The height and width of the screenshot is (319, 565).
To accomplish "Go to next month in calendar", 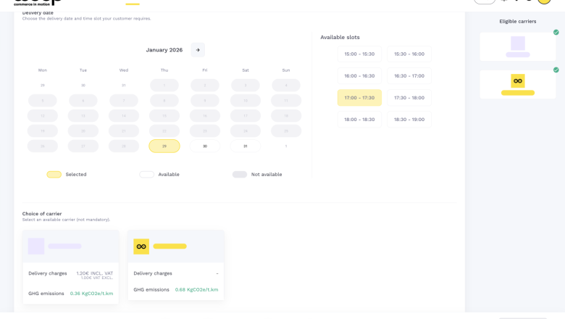I will (198, 50).
